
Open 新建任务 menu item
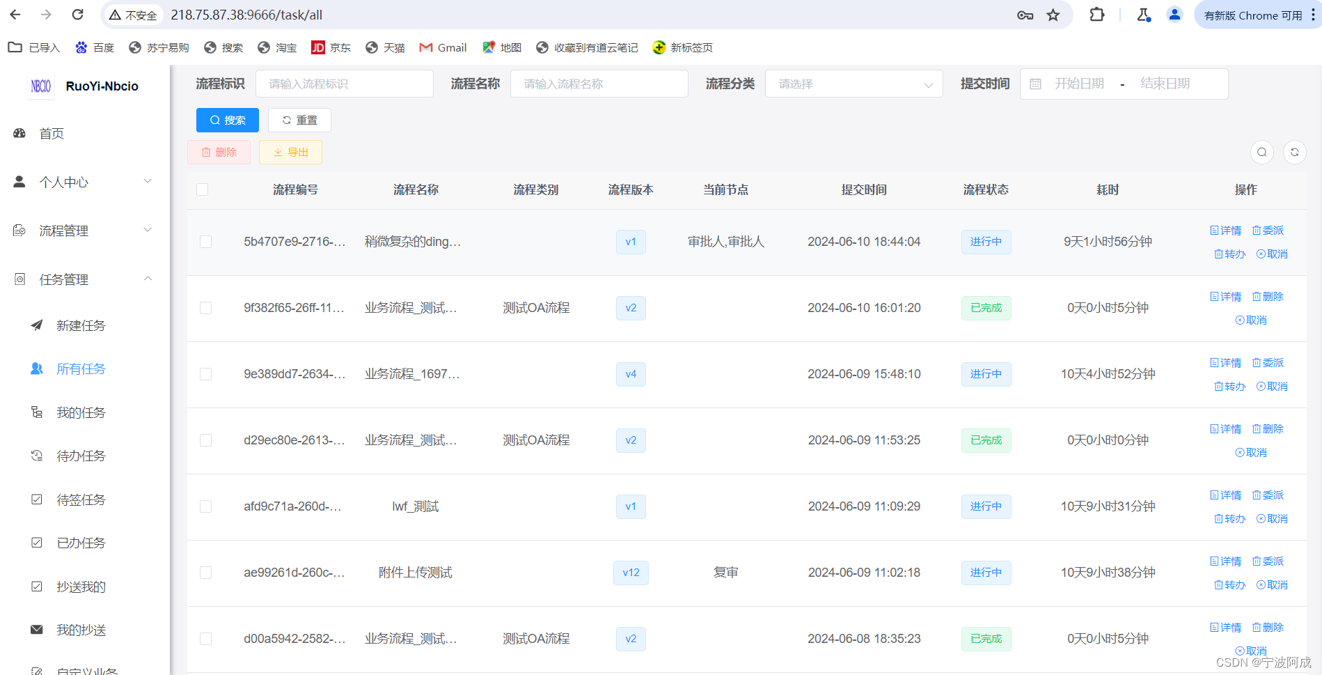click(84, 325)
